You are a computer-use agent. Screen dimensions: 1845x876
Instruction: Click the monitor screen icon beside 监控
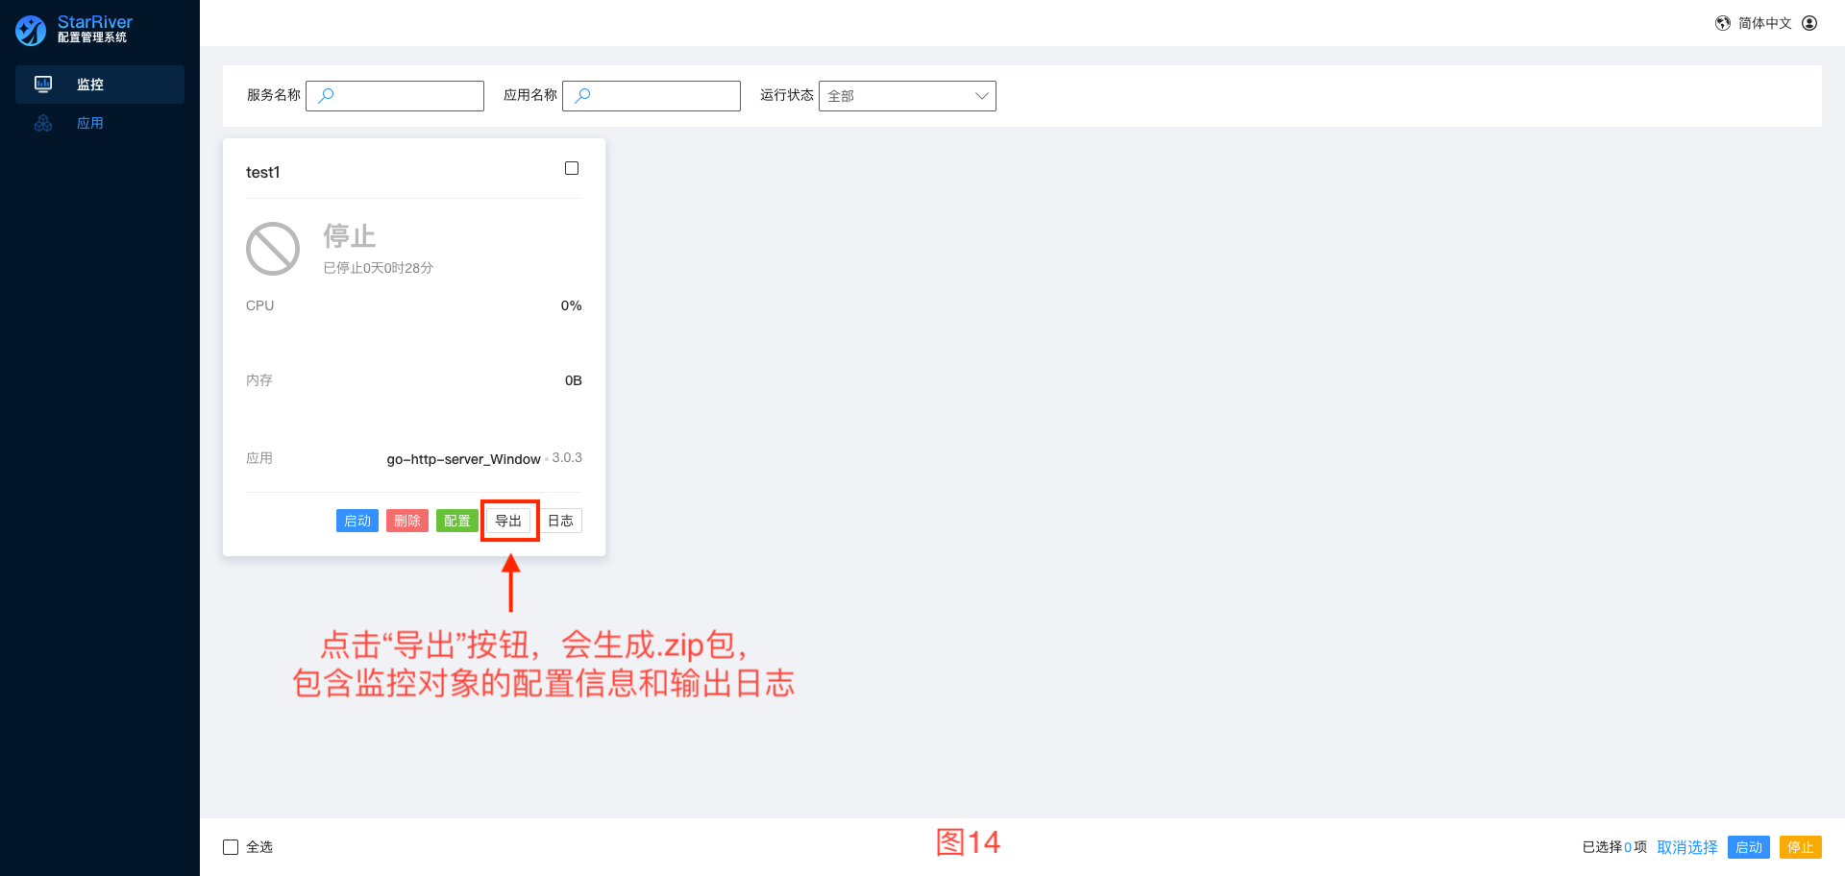[x=43, y=85]
